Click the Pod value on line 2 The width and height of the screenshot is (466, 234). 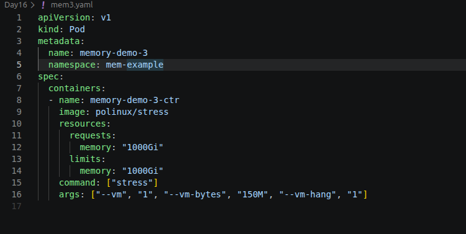coord(77,29)
